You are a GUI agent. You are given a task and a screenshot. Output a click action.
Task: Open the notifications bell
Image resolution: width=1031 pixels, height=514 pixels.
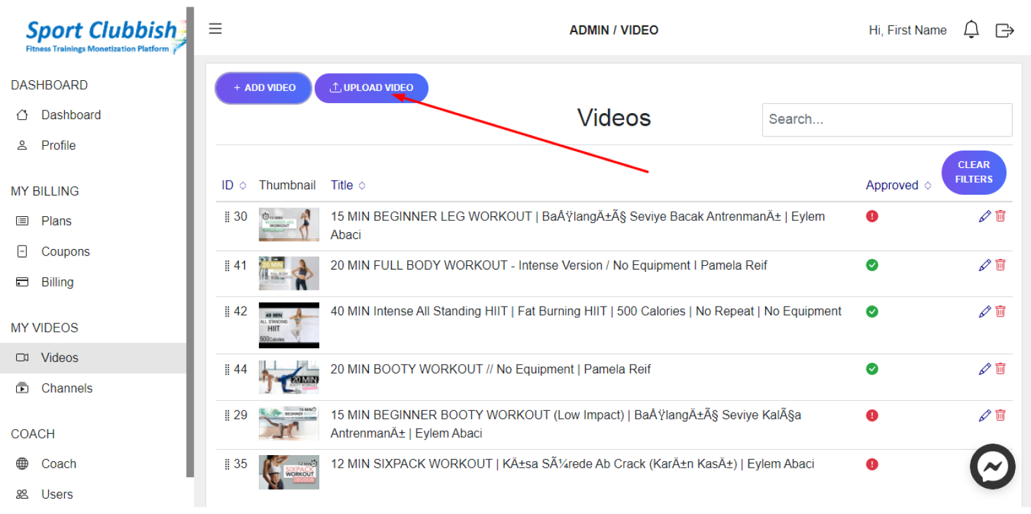[x=971, y=29]
